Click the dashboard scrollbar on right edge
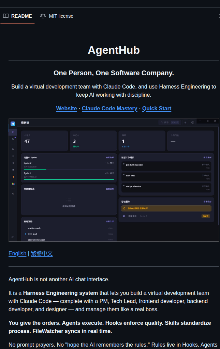220x349 pixels. coord(218,176)
